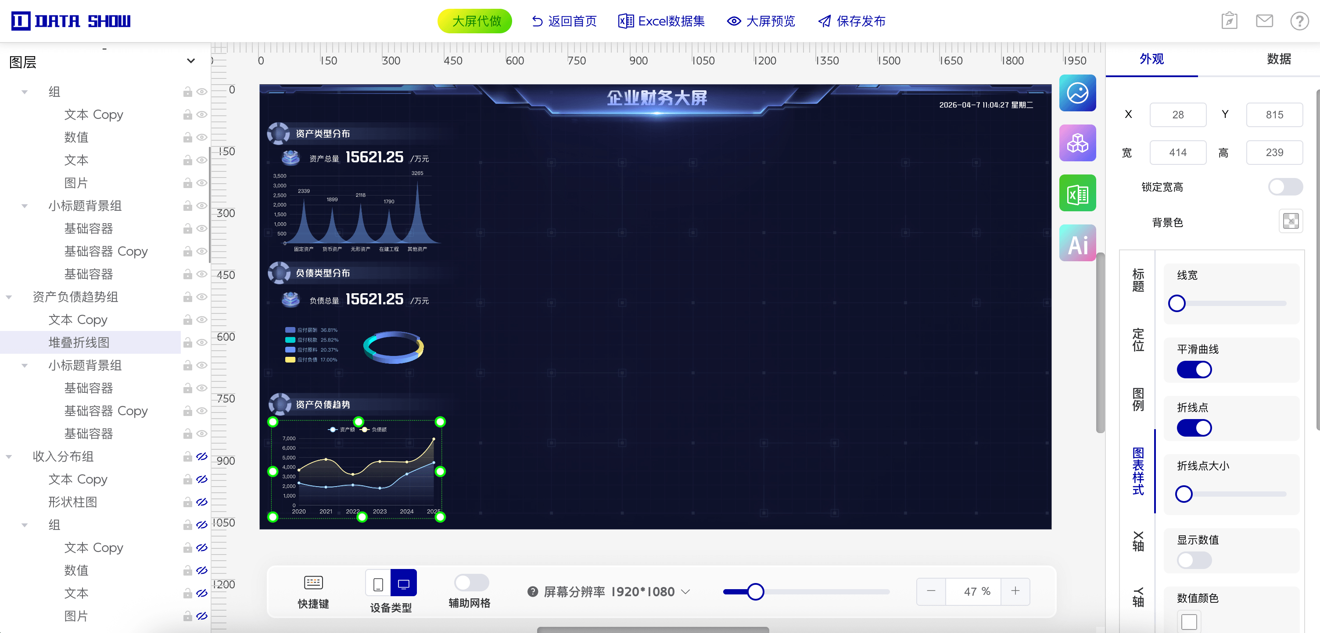Select the image material icon in right sidebar

[1078, 92]
